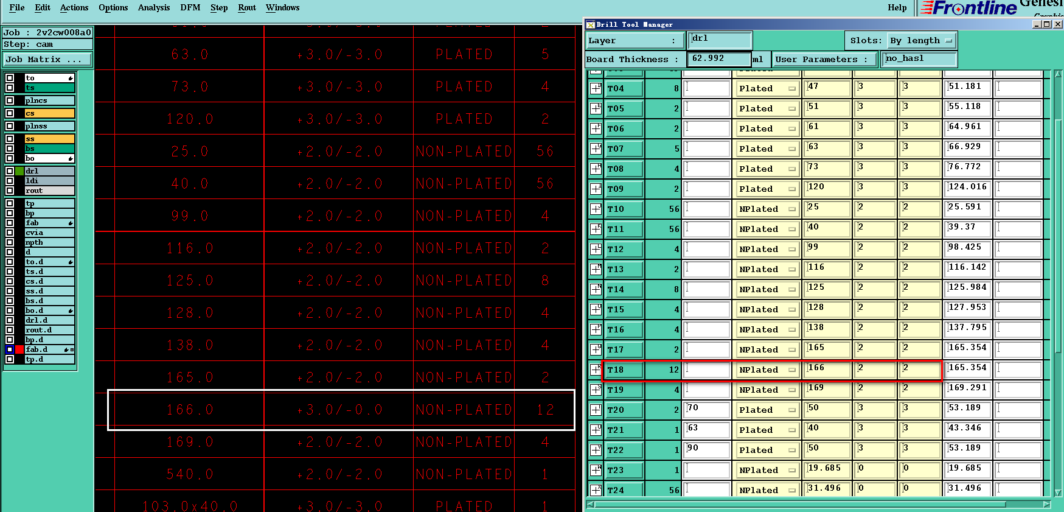Open the Analysis menu
Screen dimensions: 1064x512
coord(154,7)
